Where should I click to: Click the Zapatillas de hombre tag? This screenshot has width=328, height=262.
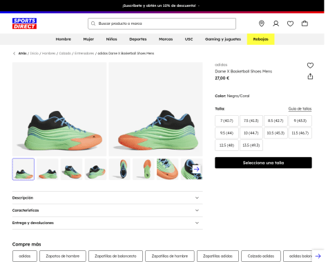click(170, 256)
